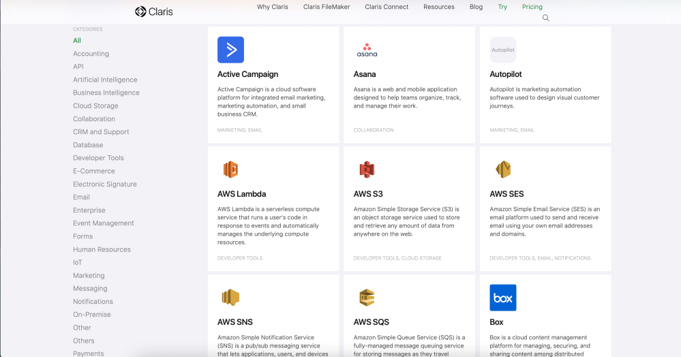Image resolution: width=681 pixels, height=357 pixels.
Task: Click the AWS S3 red icon
Action: point(367,170)
